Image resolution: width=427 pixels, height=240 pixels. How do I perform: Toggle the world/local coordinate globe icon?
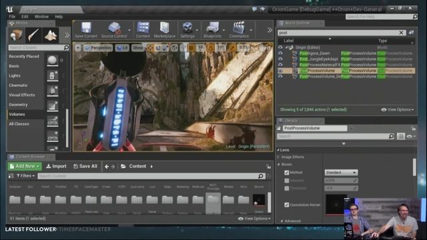[x=175, y=48]
